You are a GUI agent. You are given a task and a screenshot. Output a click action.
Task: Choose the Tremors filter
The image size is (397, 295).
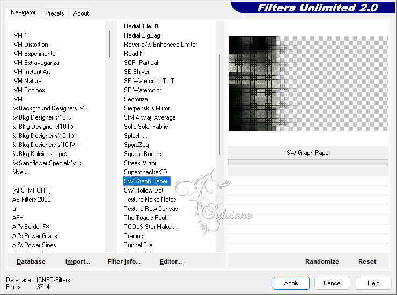click(x=134, y=236)
